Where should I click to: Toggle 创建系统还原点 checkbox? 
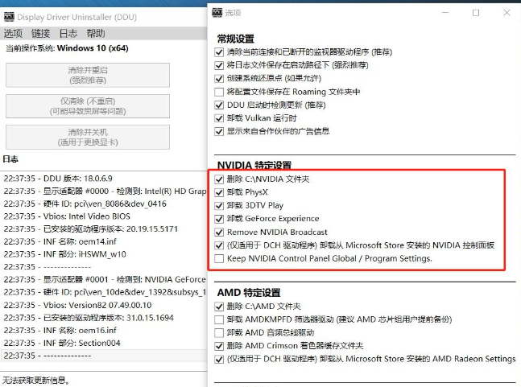point(219,79)
